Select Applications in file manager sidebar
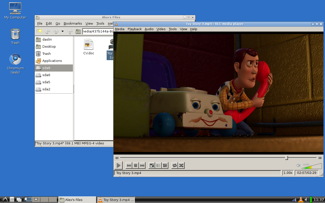 pyautogui.click(x=54, y=61)
